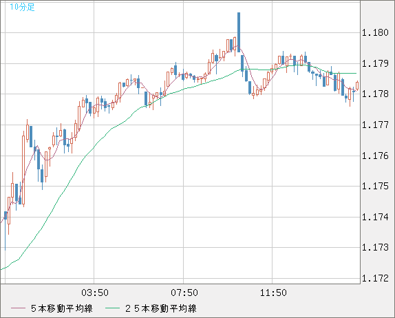395x318 pixels.
Task: Click the 1.172 price axis label
Action: 375,278
